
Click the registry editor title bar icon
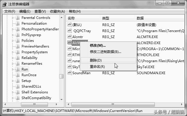5,4
